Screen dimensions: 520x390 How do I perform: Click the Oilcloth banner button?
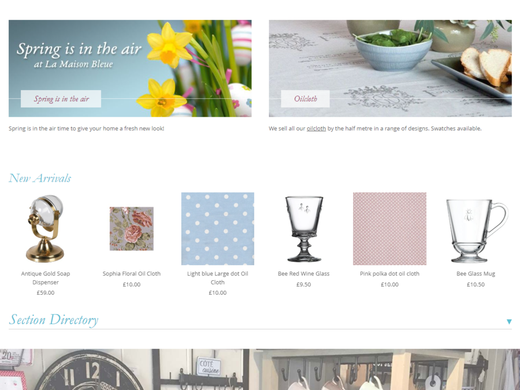pyautogui.click(x=306, y=99)
